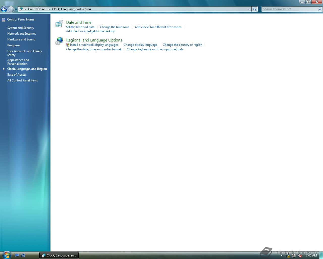The width and height of the screenshot is (323, 259).
Task: Click Change the date, time, or number format
Action: [94, 49]
